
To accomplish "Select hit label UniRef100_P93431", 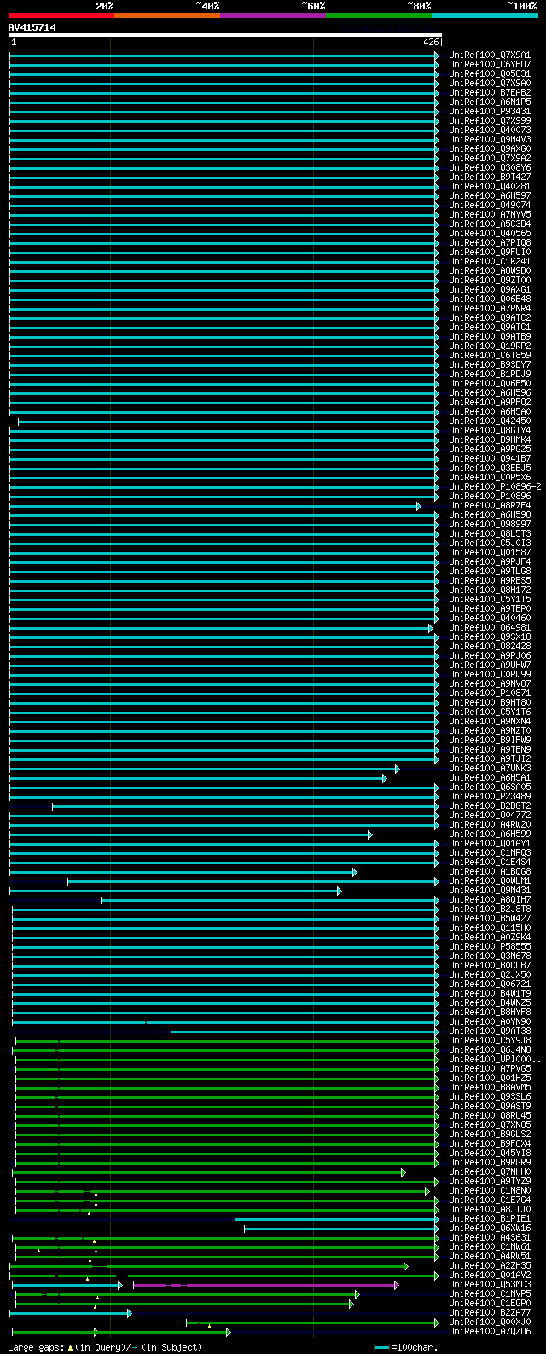I will (x=490, y=112).
